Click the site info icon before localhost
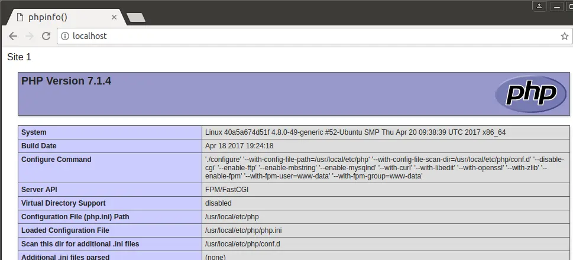This screenshot has width=573, height=260. pos(65,36)
